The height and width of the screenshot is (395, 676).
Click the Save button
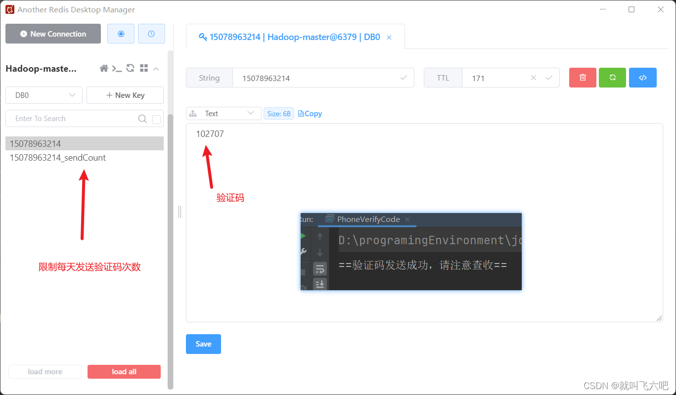tap(203, 344)
